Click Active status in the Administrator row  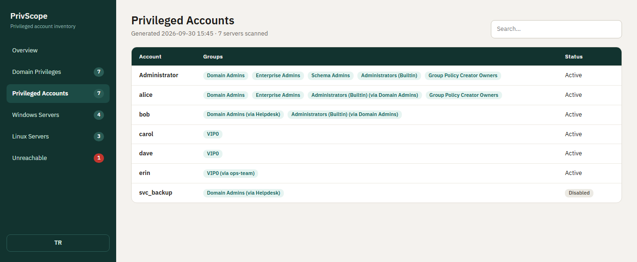[x=573, y=75]
